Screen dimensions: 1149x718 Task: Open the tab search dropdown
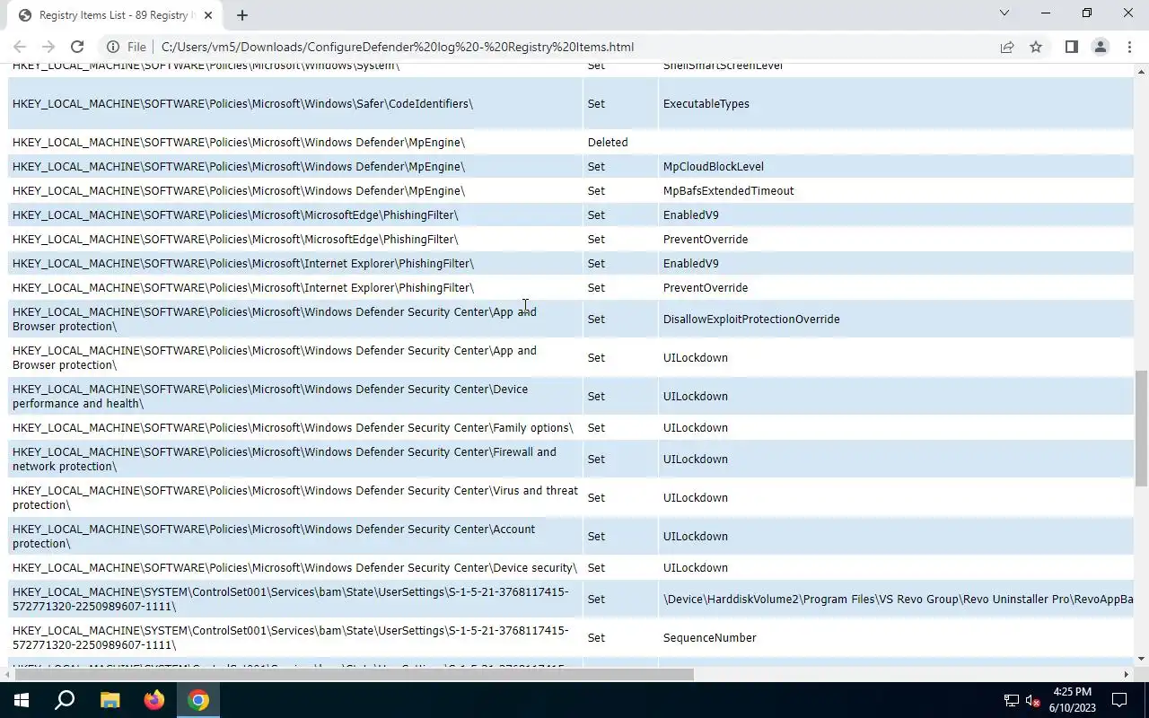(x=1004, y=13)
